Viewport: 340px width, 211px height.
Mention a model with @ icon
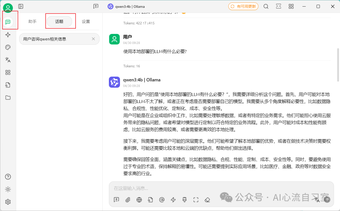pyautogui.click(x=162, y=200)
